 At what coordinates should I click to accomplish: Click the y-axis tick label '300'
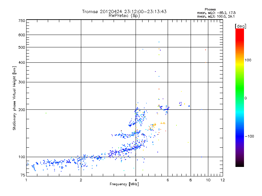(22, 82)
